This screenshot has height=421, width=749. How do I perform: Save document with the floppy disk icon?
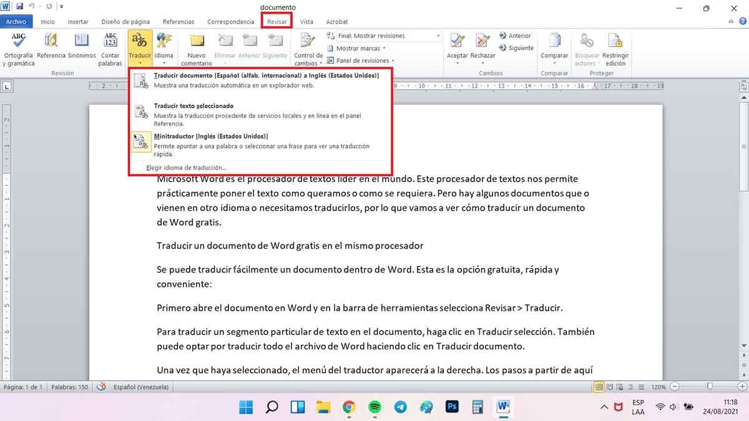pyautogui.click(x=20, y=7)
